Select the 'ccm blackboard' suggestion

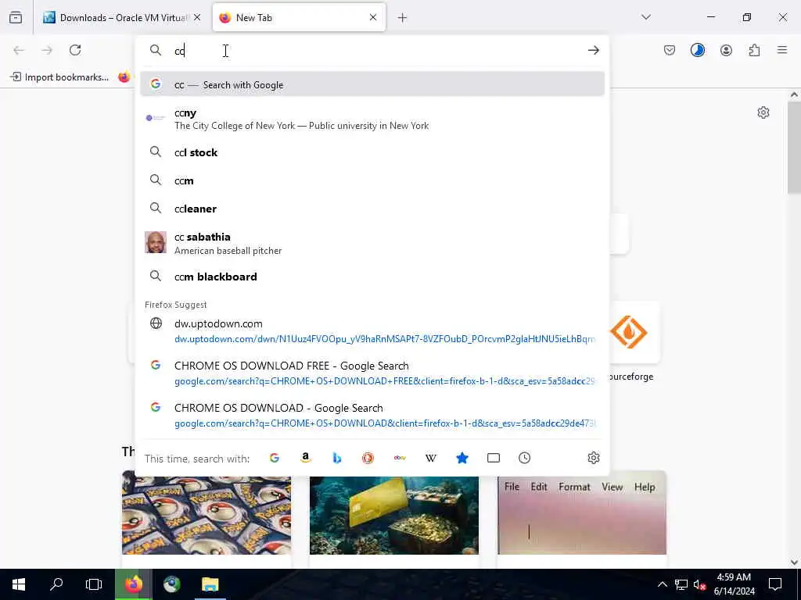372,277
